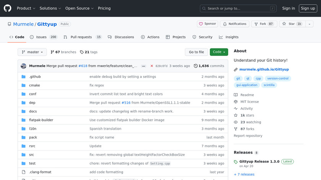Switch to the Projects tab
Screen dimensions: 321x180
point(176,37)
